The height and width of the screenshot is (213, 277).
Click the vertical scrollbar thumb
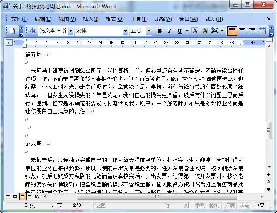click(269, 130)
